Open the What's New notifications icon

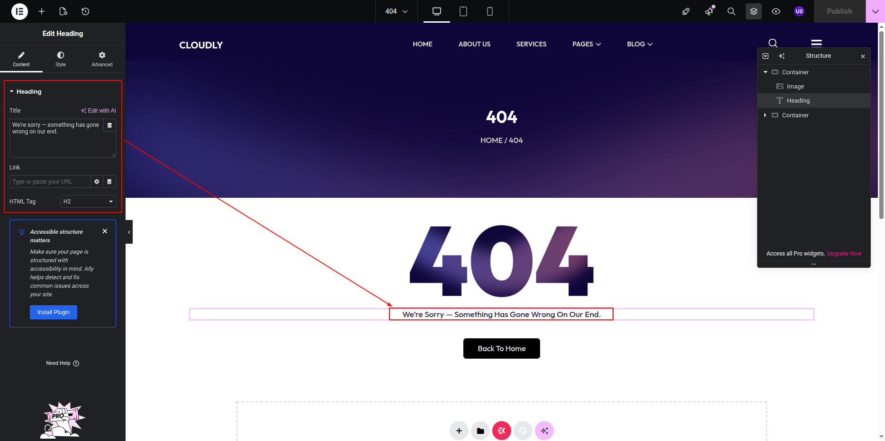(x=709, y=11)
